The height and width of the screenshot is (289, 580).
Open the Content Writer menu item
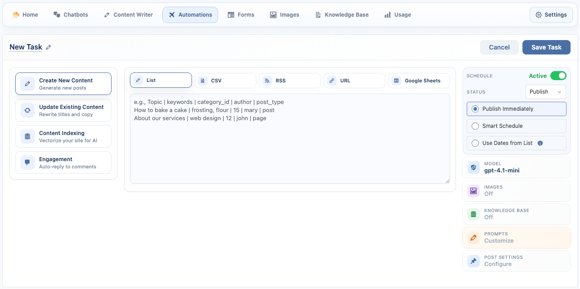point(128,15)
